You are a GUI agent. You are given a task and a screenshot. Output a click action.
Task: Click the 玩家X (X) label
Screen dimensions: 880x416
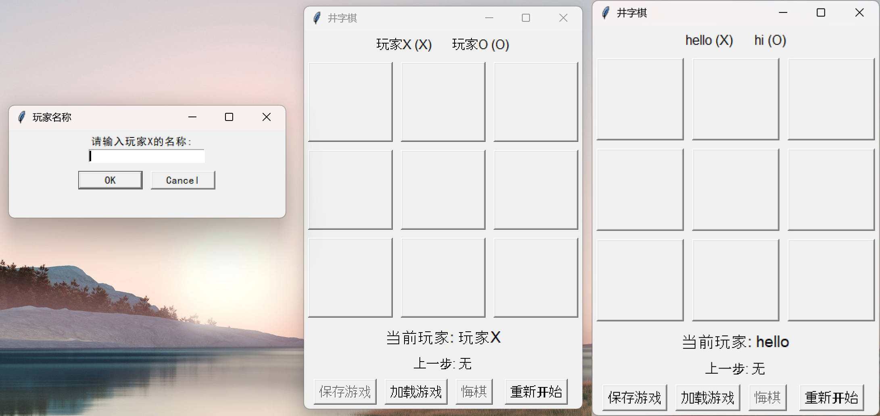[x=404, y=44]
